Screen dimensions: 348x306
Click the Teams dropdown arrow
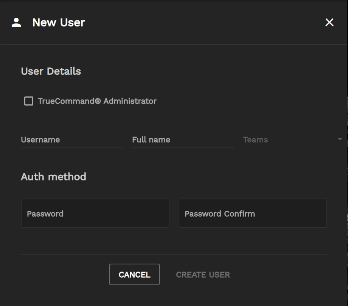pyautogui.click(x=340, y=139)
